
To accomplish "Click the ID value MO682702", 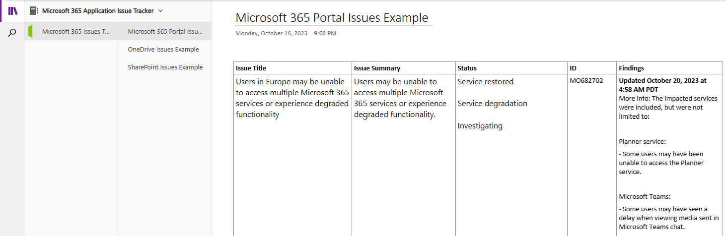I will click(586, 80).
